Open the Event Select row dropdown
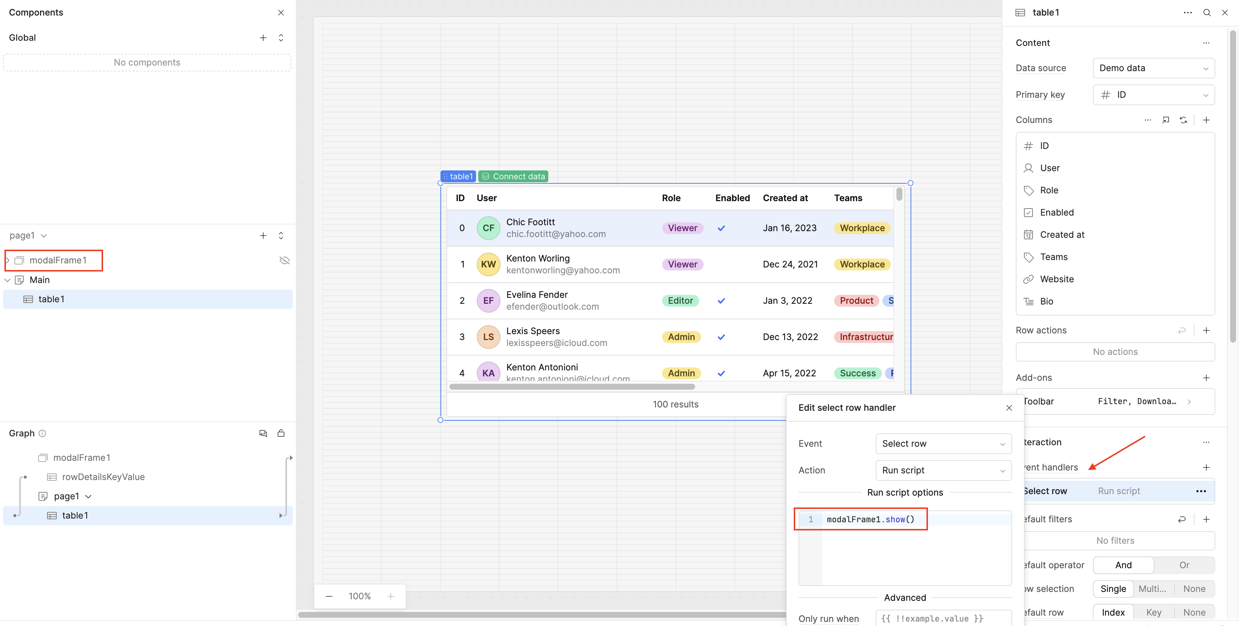This screenshot has width=1239, height=626. tap(943, 444)
